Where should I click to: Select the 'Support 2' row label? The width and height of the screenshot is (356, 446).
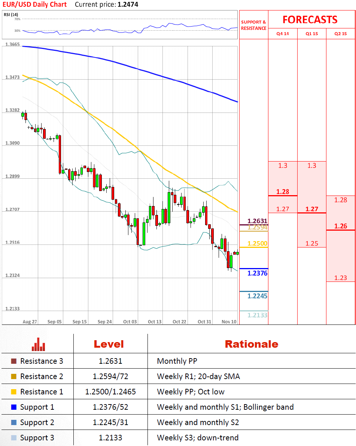(x=37, y=422)
